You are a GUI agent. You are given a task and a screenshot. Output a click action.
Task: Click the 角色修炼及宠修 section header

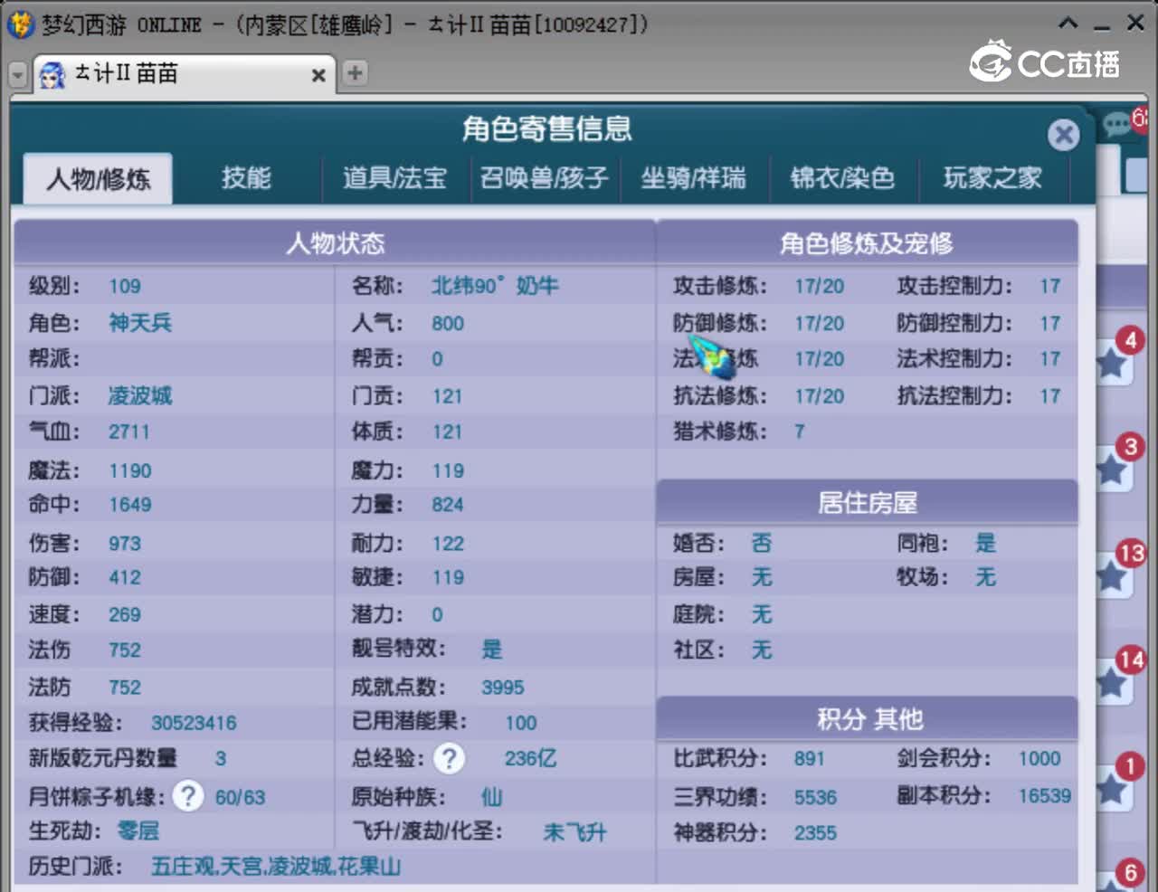pyautogui.click(x=867, y=242)
